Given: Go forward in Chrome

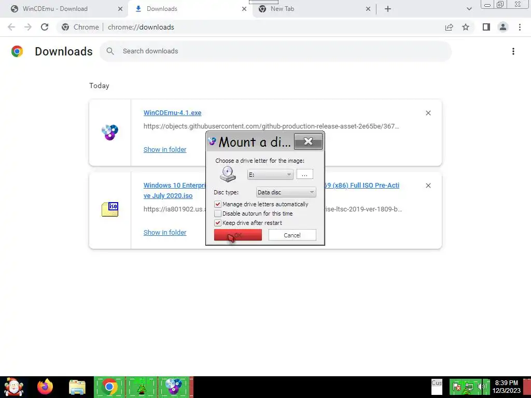Looking at the screenshot, I should [x=28, y=27].
